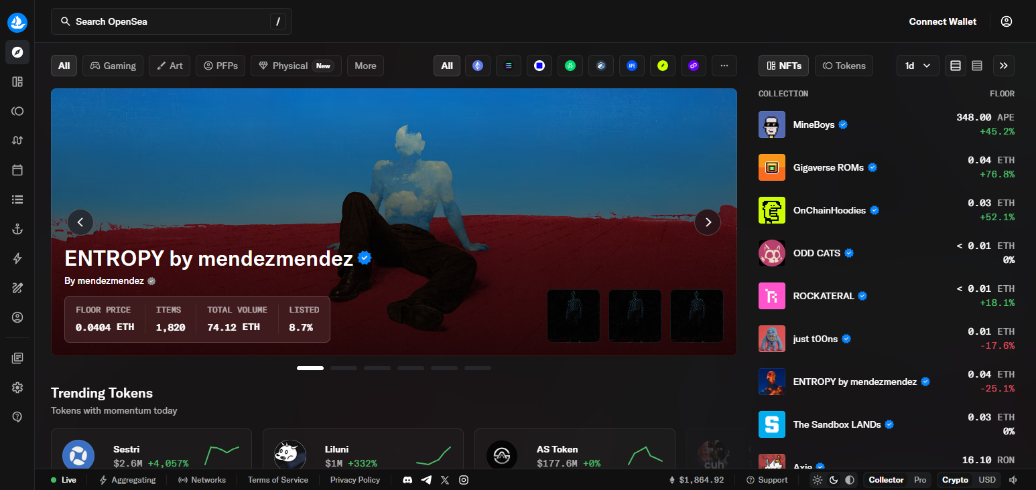The image size is (1036, 490).
Task: Open the account avatar icon top right
Action: click(1007, 21)
